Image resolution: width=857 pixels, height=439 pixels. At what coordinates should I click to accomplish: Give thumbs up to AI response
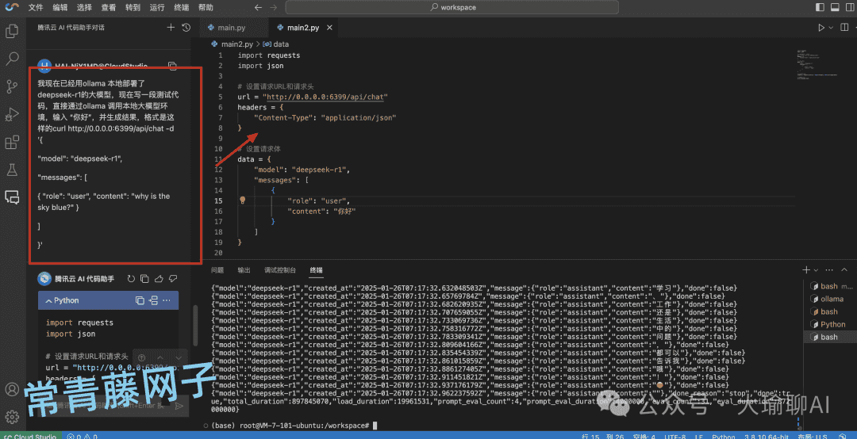[x=159, y=278]
